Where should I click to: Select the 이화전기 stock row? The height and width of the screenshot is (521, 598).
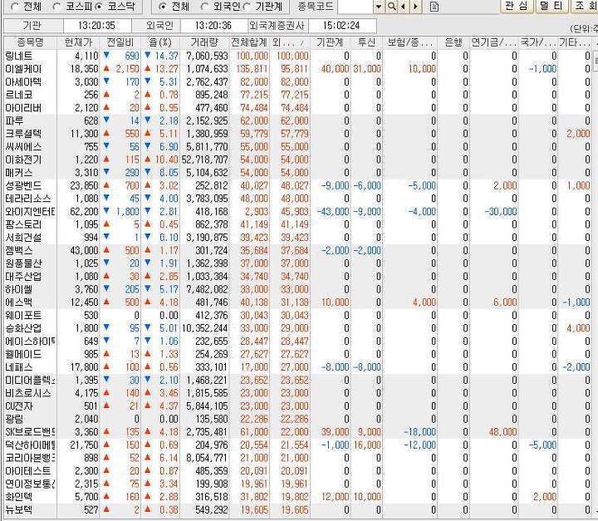coord(299,160)
